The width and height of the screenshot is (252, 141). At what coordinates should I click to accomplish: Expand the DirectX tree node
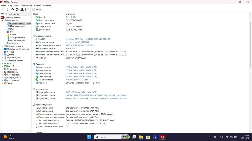(x=2, y=66)
